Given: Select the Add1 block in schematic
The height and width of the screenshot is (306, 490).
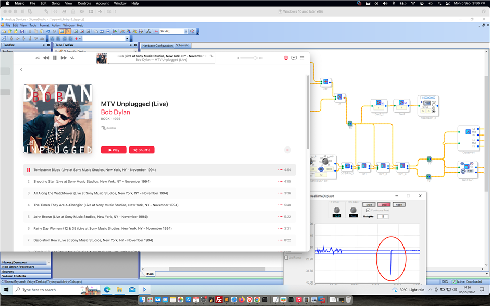Looking at the screenshot, I should (326, 82).
